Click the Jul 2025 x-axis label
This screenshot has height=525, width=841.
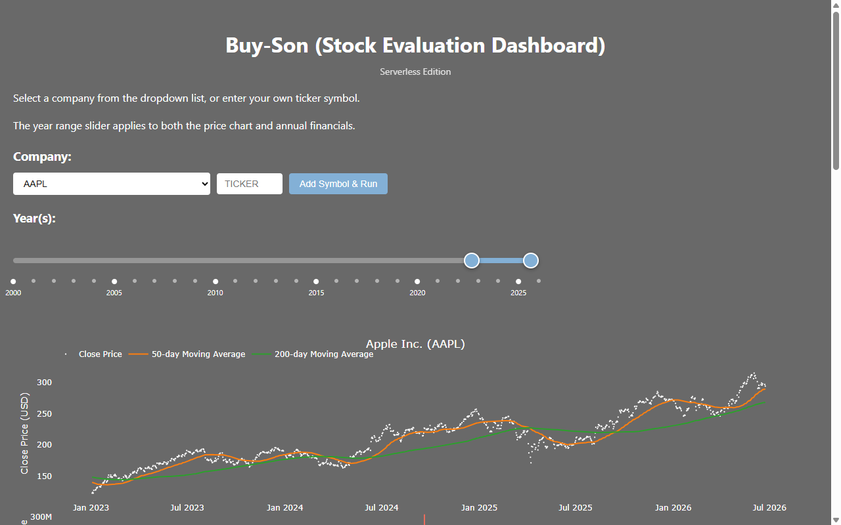[x=576, y=507]
